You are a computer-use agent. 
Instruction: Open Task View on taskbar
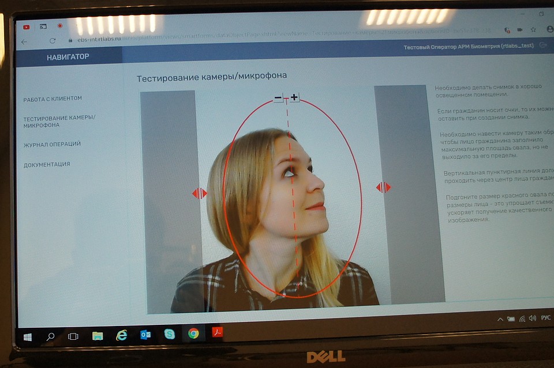(x=73, y=336)
